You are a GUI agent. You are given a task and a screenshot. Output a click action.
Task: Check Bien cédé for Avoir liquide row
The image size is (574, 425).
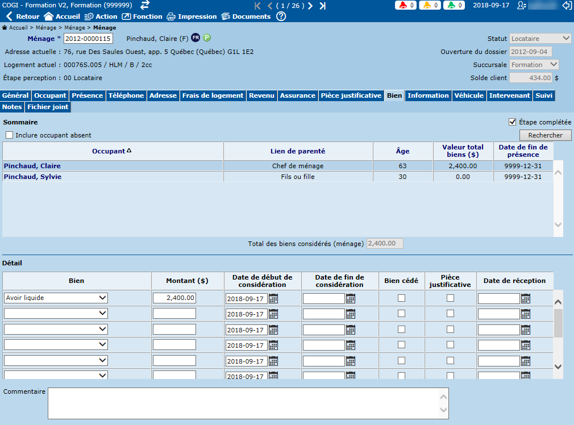click(402, 298)
